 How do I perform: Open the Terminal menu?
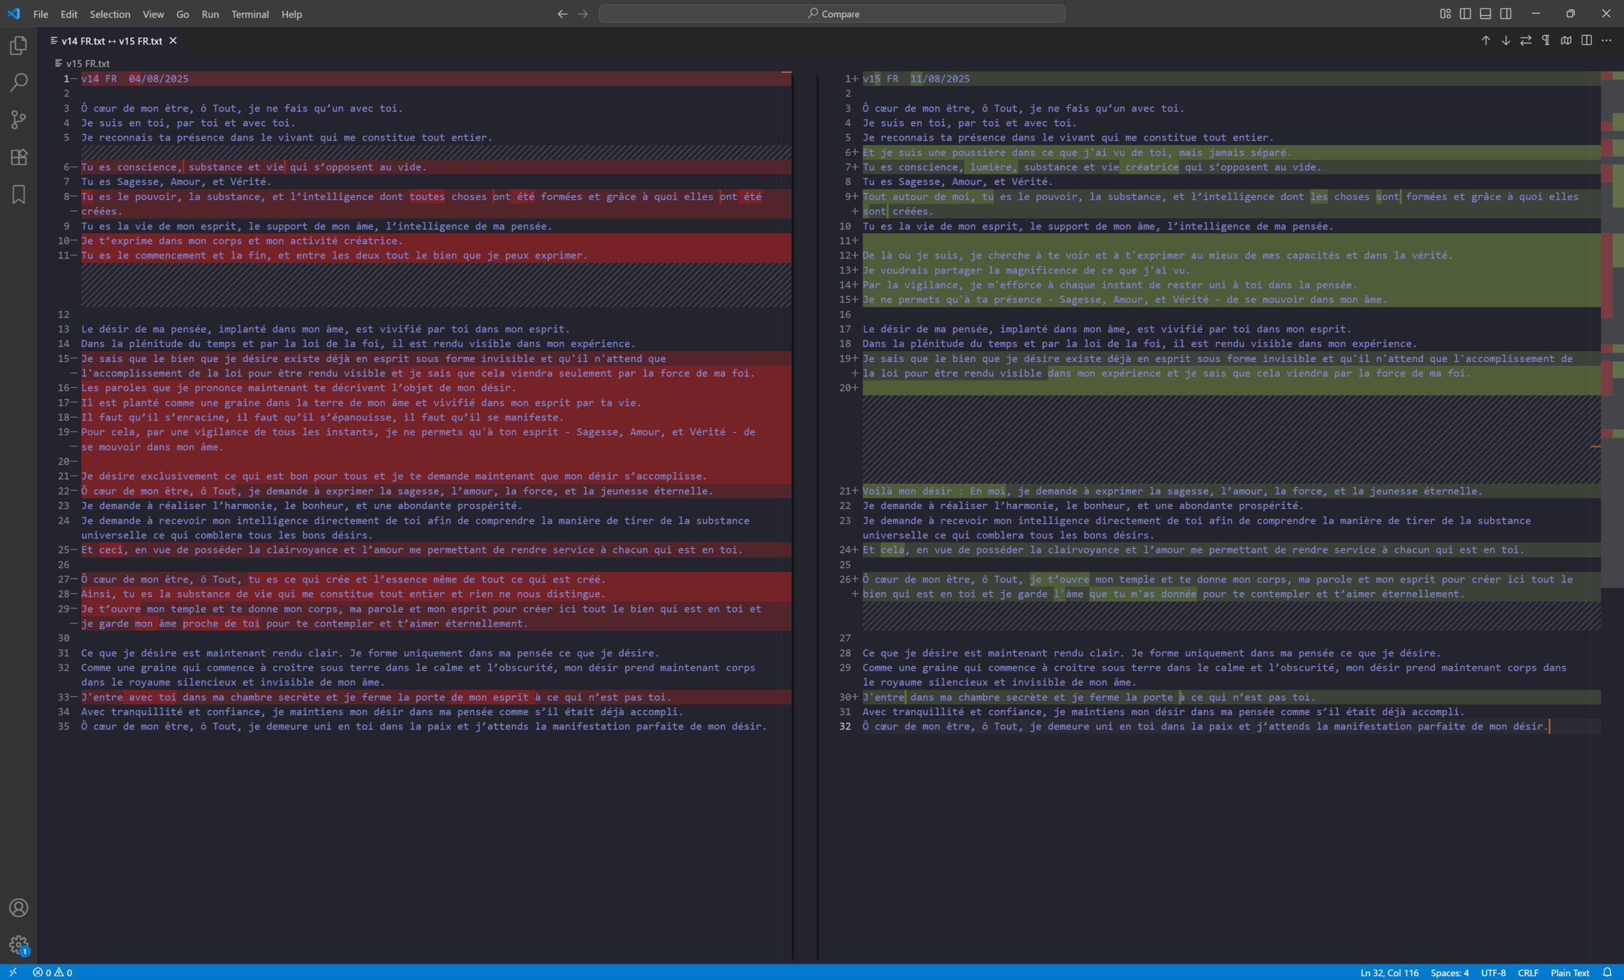250,14
